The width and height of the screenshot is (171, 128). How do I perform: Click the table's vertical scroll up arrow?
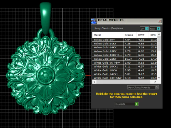[x=159, y=34]
